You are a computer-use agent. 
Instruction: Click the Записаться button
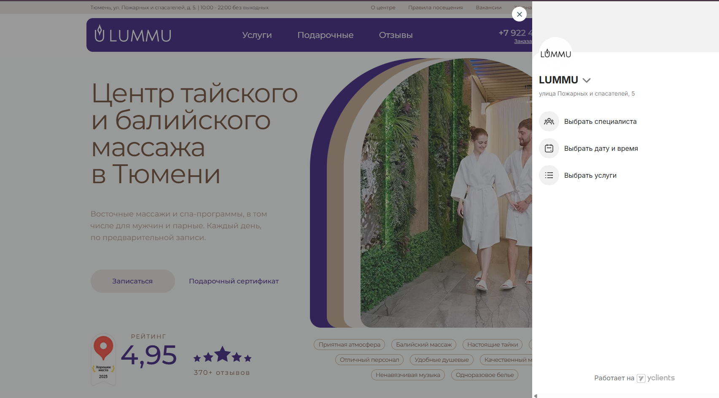(132, 281)
